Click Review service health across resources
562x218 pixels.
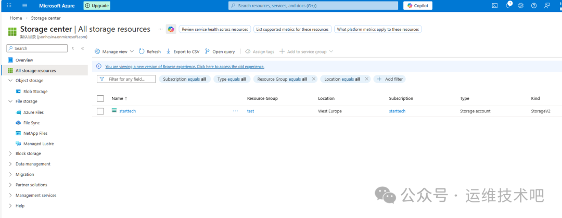(215, 30)
